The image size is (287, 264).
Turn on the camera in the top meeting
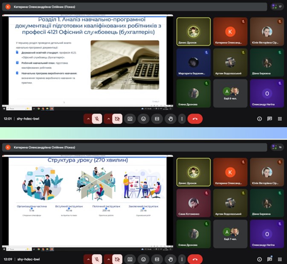pos(118,119)
